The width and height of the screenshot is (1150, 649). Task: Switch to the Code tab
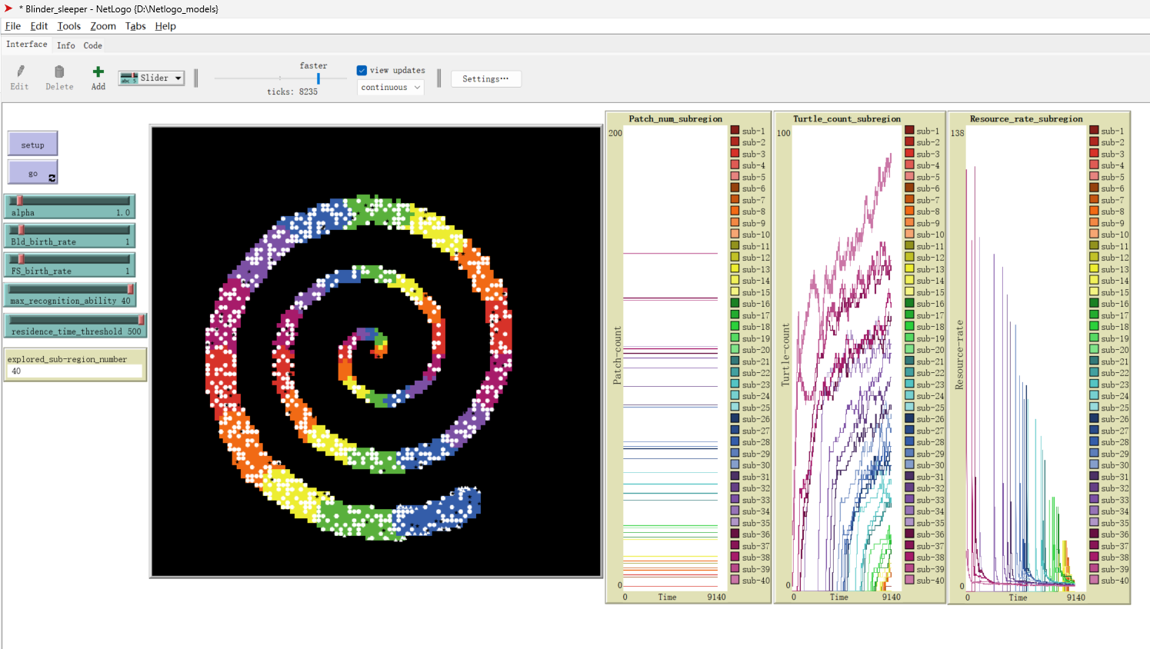[x=92, y=45]
